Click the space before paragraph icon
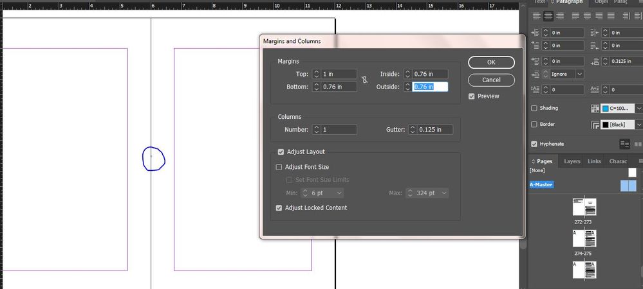Image resolution: width=643 pixels, height=289 pixels. click(536, 61)
